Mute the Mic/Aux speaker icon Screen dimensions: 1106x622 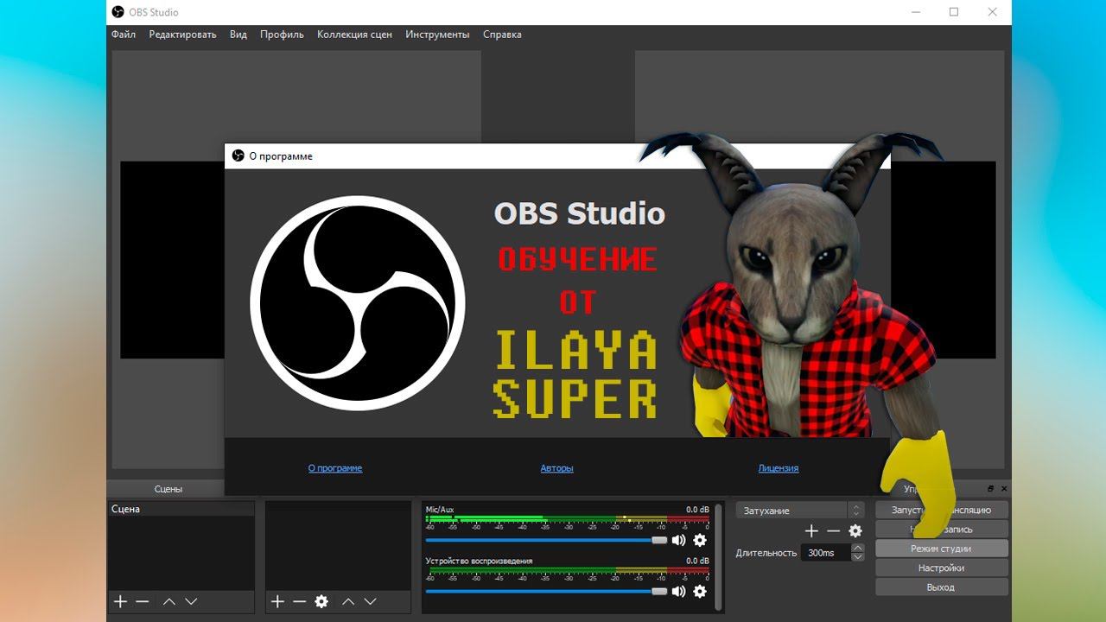pos(679,540)
